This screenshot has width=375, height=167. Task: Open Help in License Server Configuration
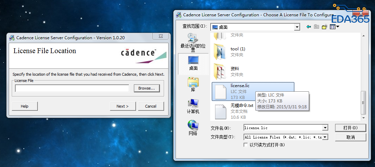point(25,106)
